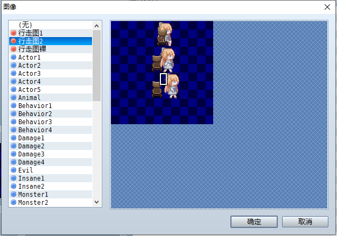The width and height of the screenshot is (337, 236).
Task: Click the blue icon beside Evil
Action: 13,170
